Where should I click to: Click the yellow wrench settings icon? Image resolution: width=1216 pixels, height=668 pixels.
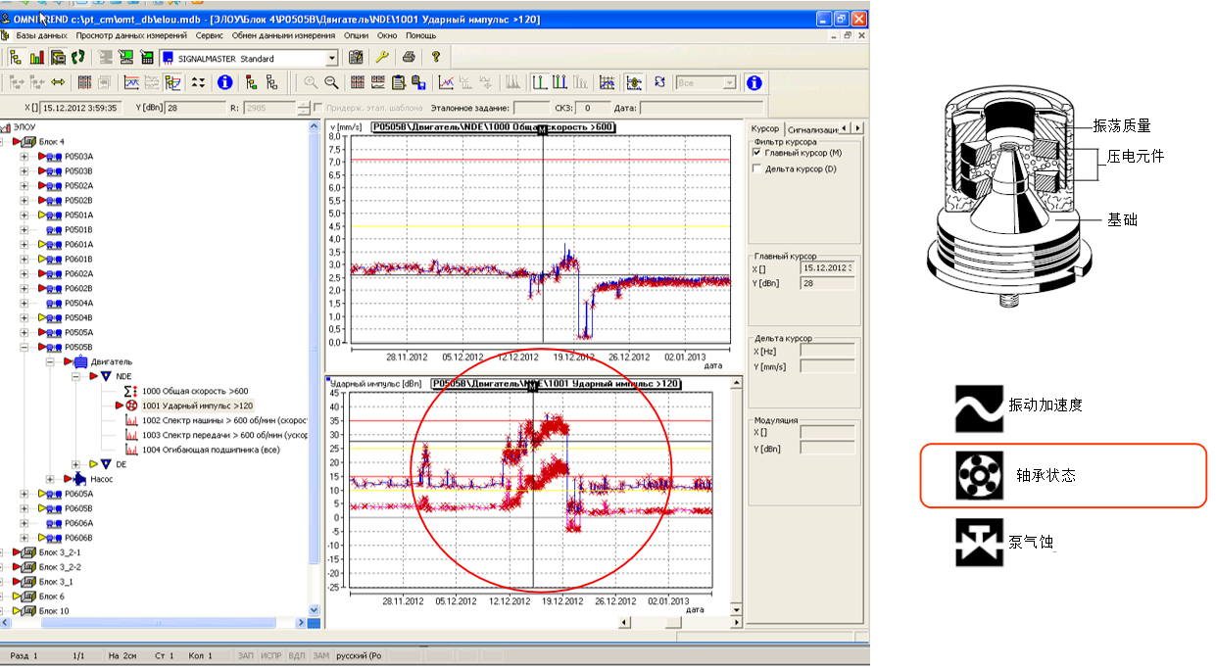pyautogui.click(x=383, y=58)
